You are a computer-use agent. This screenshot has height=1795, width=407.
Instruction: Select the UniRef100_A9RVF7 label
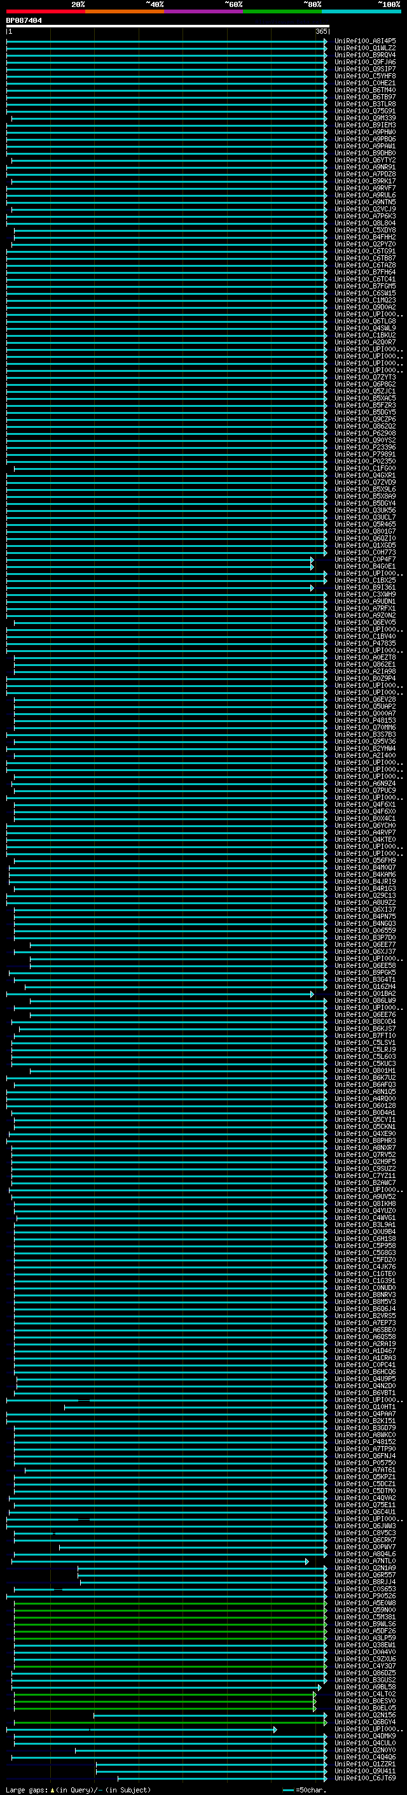(365, 188)
